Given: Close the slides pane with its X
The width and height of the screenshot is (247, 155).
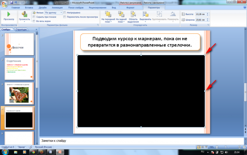Looking at the screenshot, I should point(36,30).
